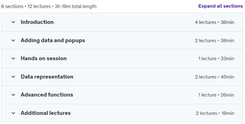Click the 1 lecture 26min label
Viewport: 245px width, 124px height.
[x=216, y=95]
